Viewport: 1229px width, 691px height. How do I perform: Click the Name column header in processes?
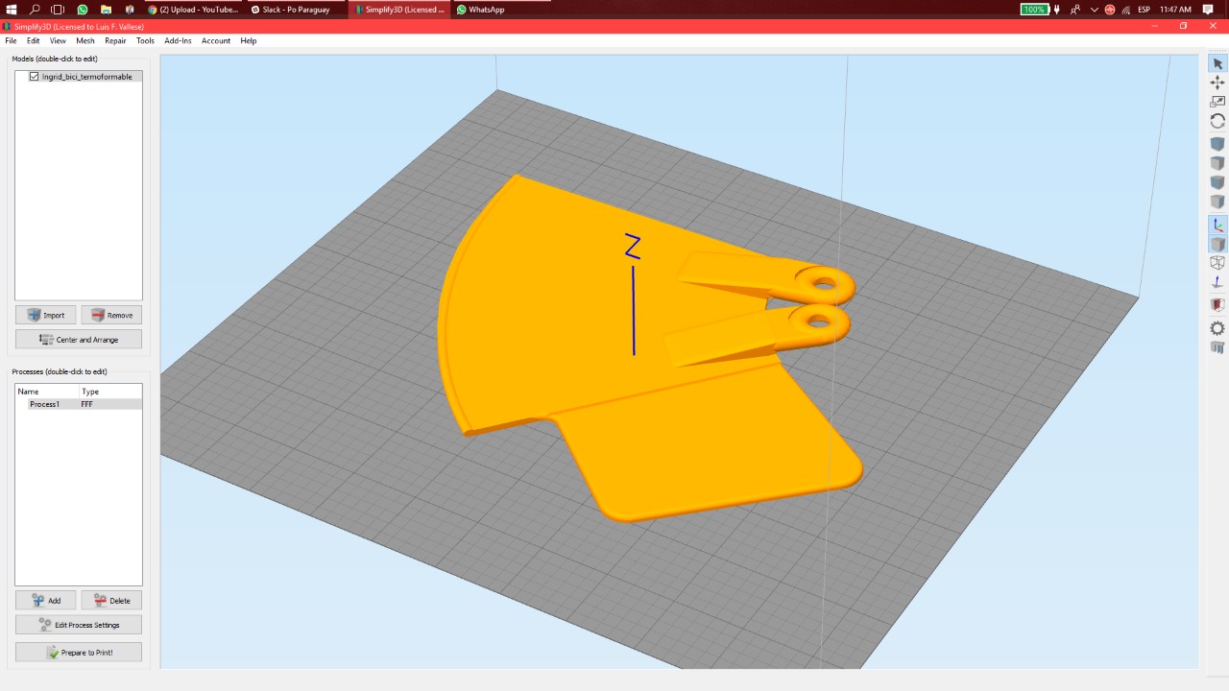pos(47,392)
